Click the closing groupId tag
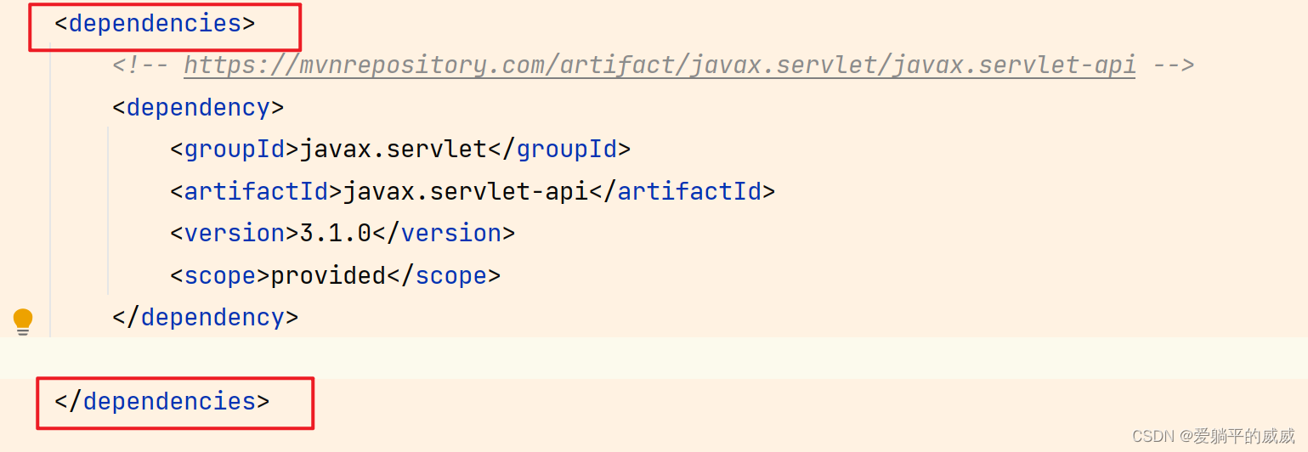1308x452 pixels. [559, 150]
